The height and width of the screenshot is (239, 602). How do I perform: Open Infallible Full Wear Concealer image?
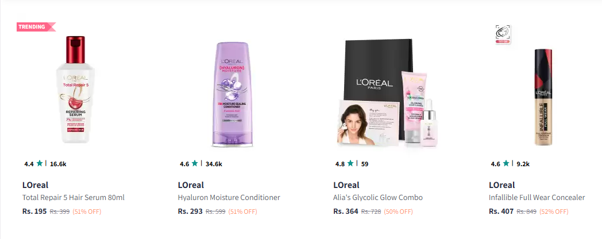(x=543, y=97)
